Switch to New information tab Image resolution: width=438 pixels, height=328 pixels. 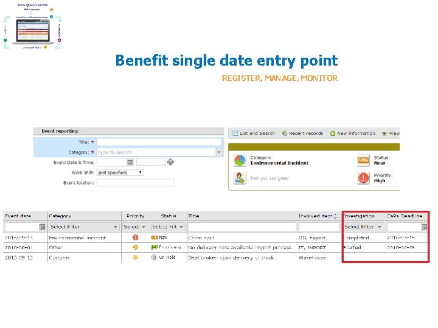(x=353, y=133)
